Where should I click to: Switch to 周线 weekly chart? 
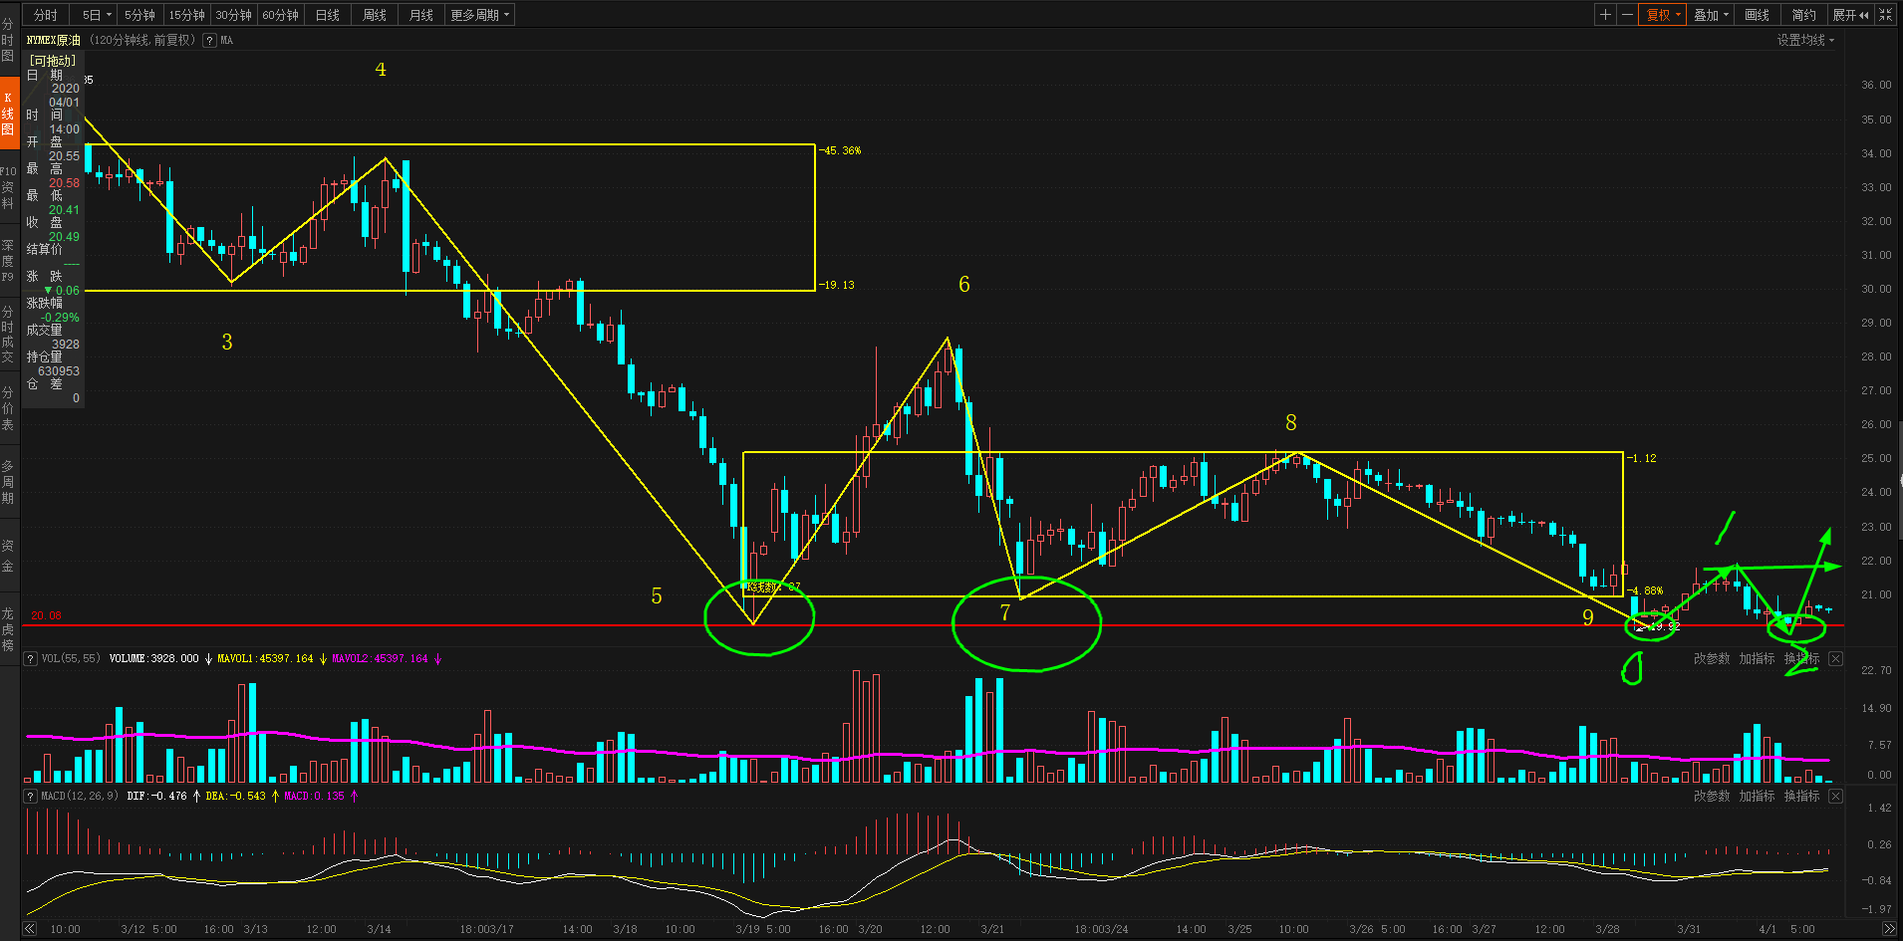pos(374,15)
